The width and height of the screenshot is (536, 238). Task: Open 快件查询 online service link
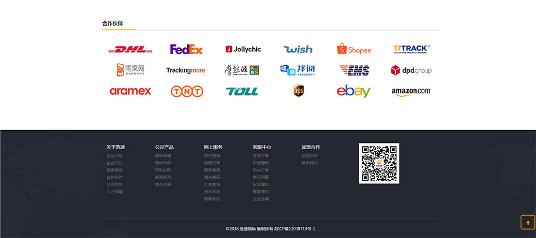click(x=212, y=155)
